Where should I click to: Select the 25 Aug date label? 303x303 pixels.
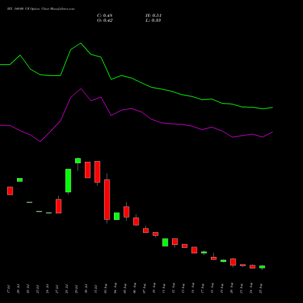[x=261, y=288]
